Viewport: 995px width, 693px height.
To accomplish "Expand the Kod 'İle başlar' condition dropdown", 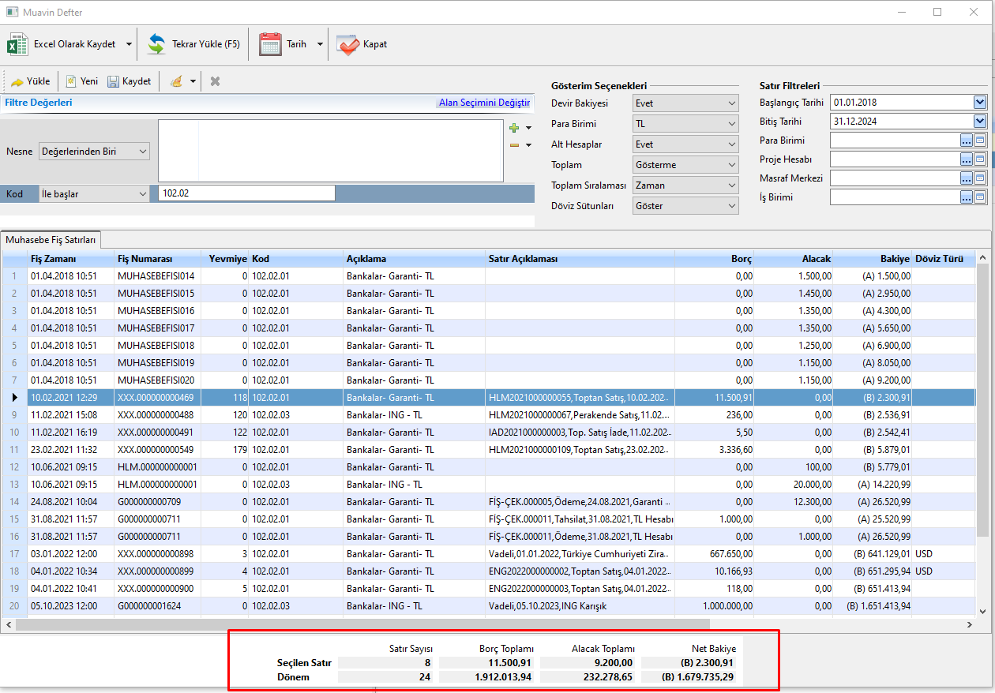I will coord(93,194).
